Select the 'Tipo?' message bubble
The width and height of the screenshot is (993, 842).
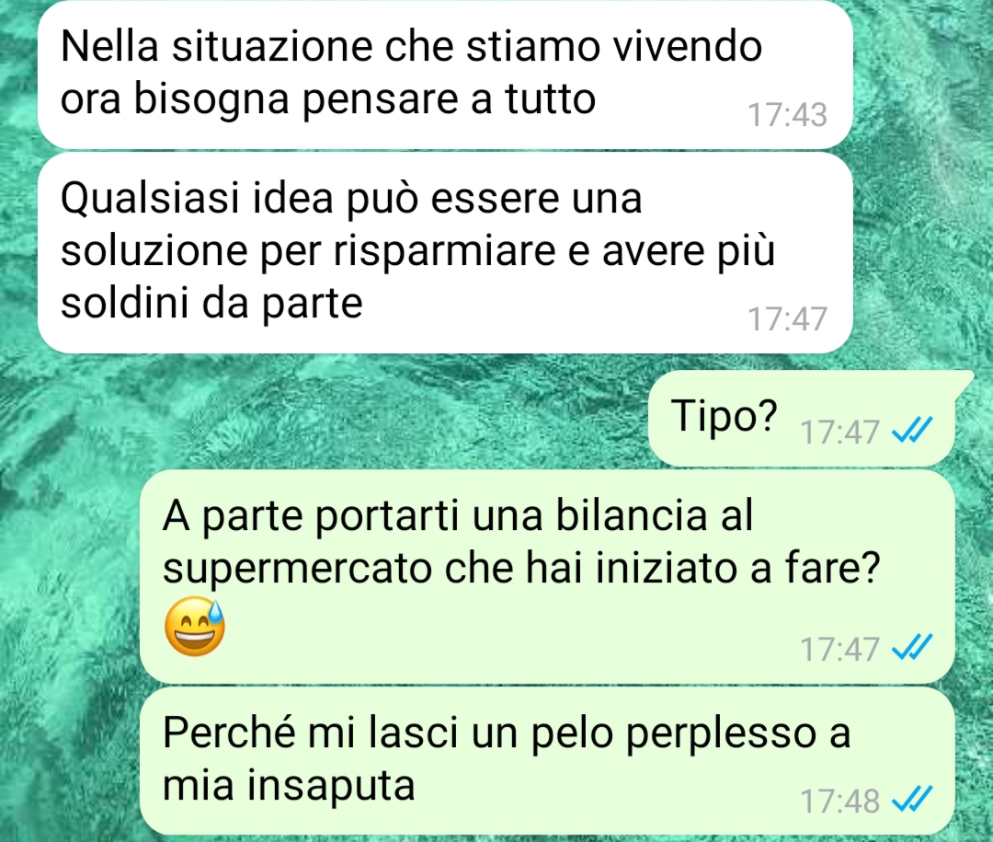coord(803,419)
